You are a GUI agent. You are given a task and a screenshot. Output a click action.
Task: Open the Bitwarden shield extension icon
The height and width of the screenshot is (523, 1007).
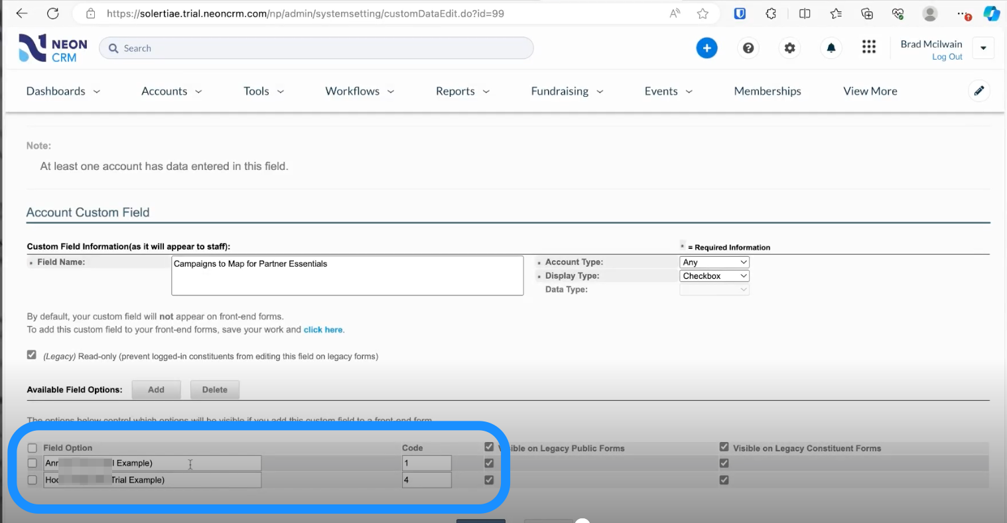[x=740, y=13]
